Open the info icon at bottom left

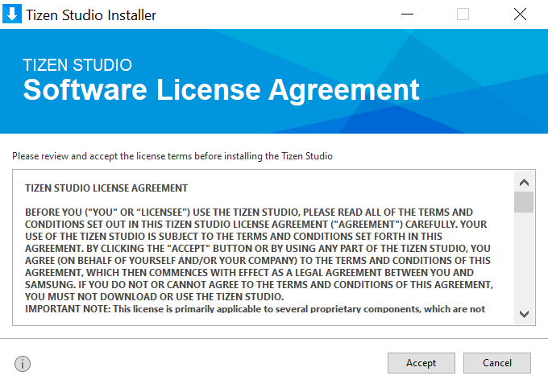pos(23,364)
